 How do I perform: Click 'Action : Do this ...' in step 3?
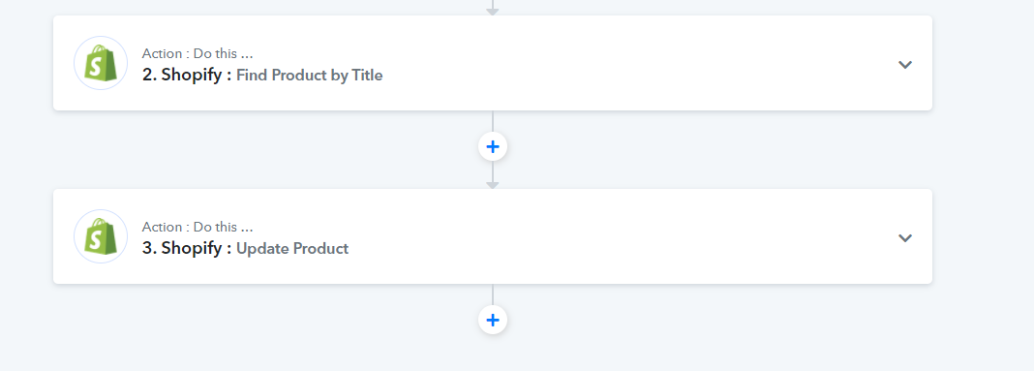pyautogui.click(x=198, y=227)
